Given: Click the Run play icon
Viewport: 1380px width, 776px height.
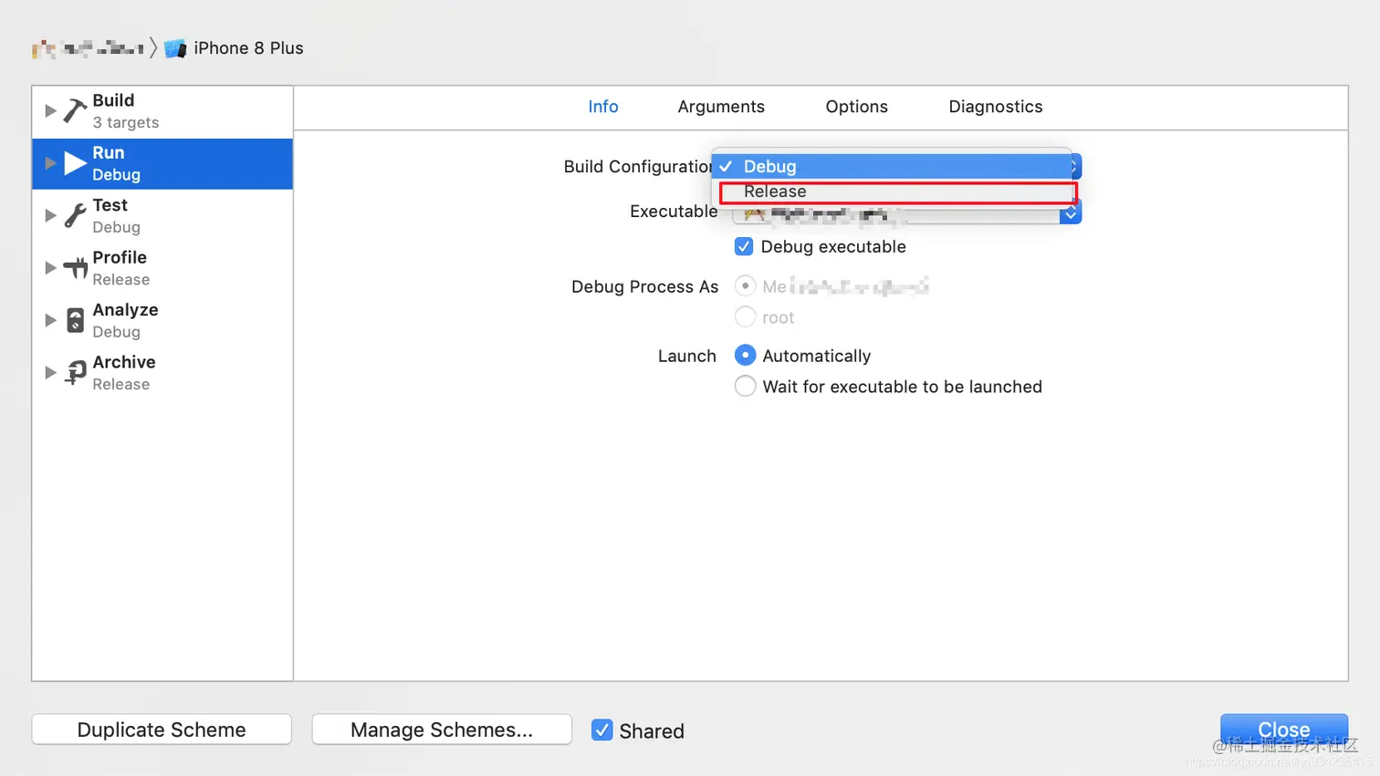Looking at the screenshot, I should click(75, 164).
